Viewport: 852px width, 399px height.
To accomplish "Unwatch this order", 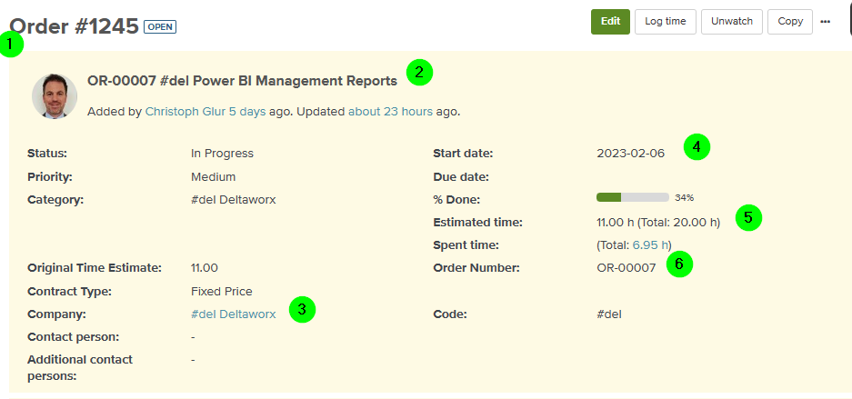I will 731,22.
